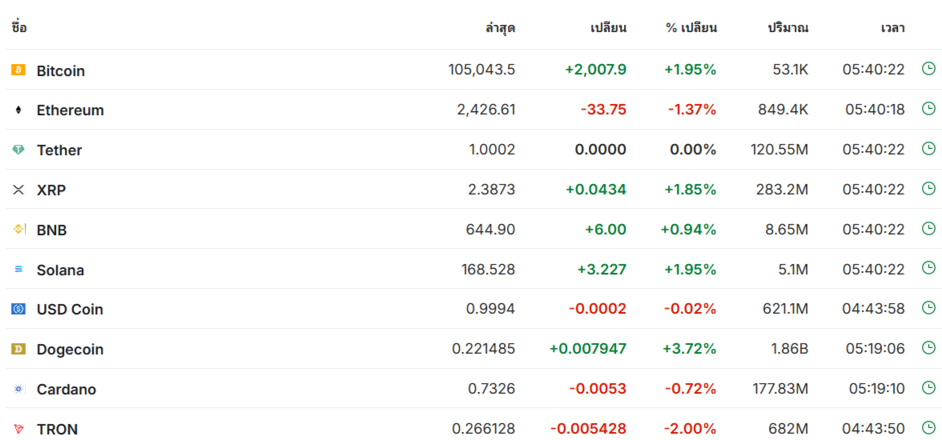The image size is (942, 440).
Task: Select Tether price 1.0002
Action: (x=492, y=150)
